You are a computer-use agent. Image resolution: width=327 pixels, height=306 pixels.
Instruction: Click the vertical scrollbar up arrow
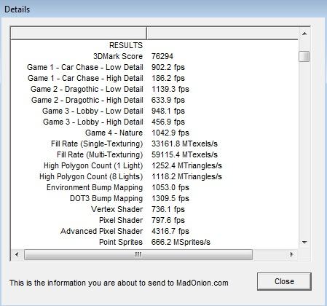coord(304,34)
